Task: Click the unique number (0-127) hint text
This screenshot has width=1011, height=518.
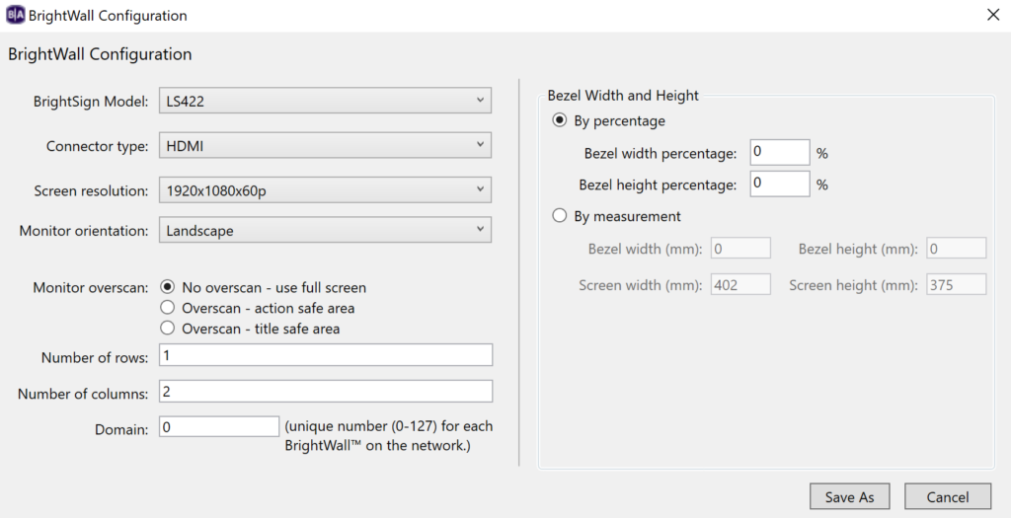Action: (x=389, y=435)
